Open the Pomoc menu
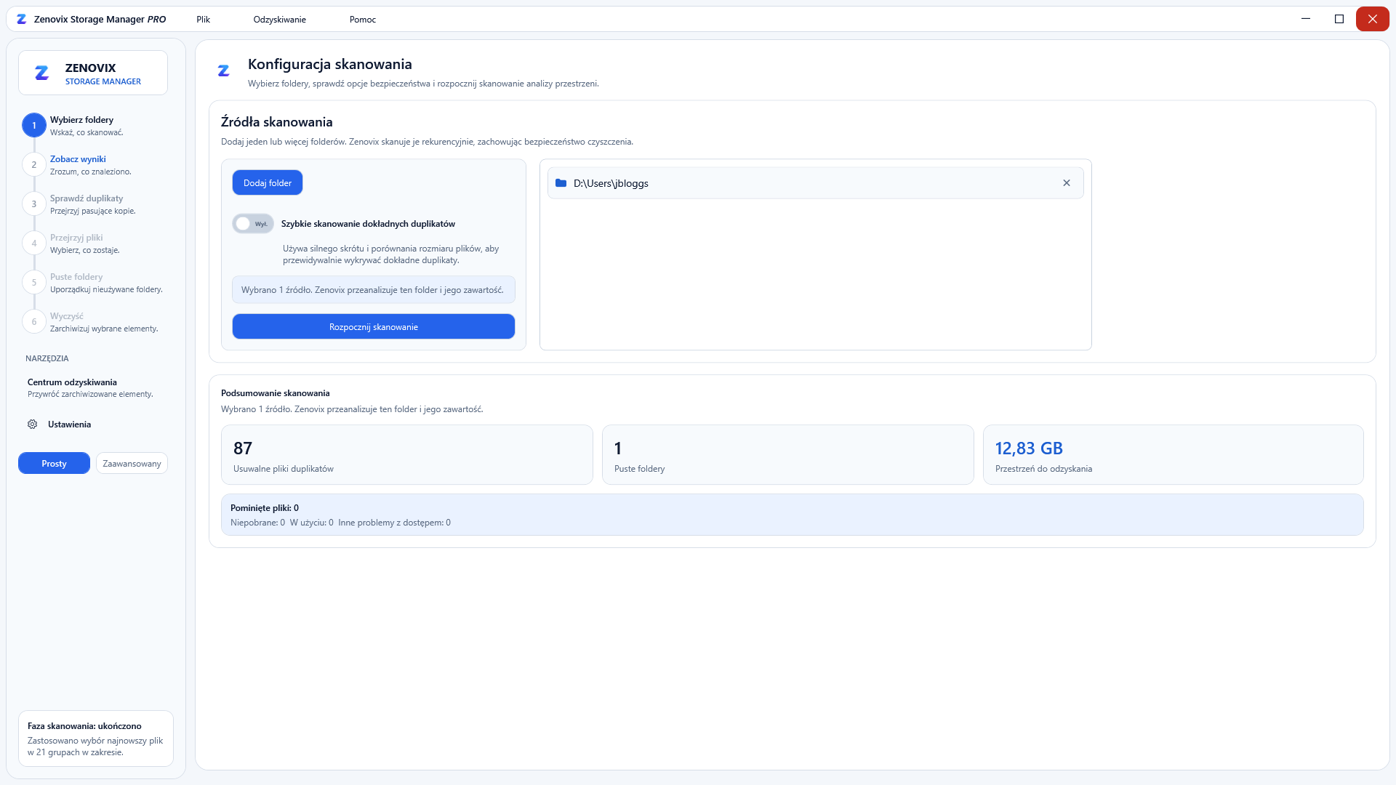Viewport: 1396px width, 785px height. click(x=363, y=20)
